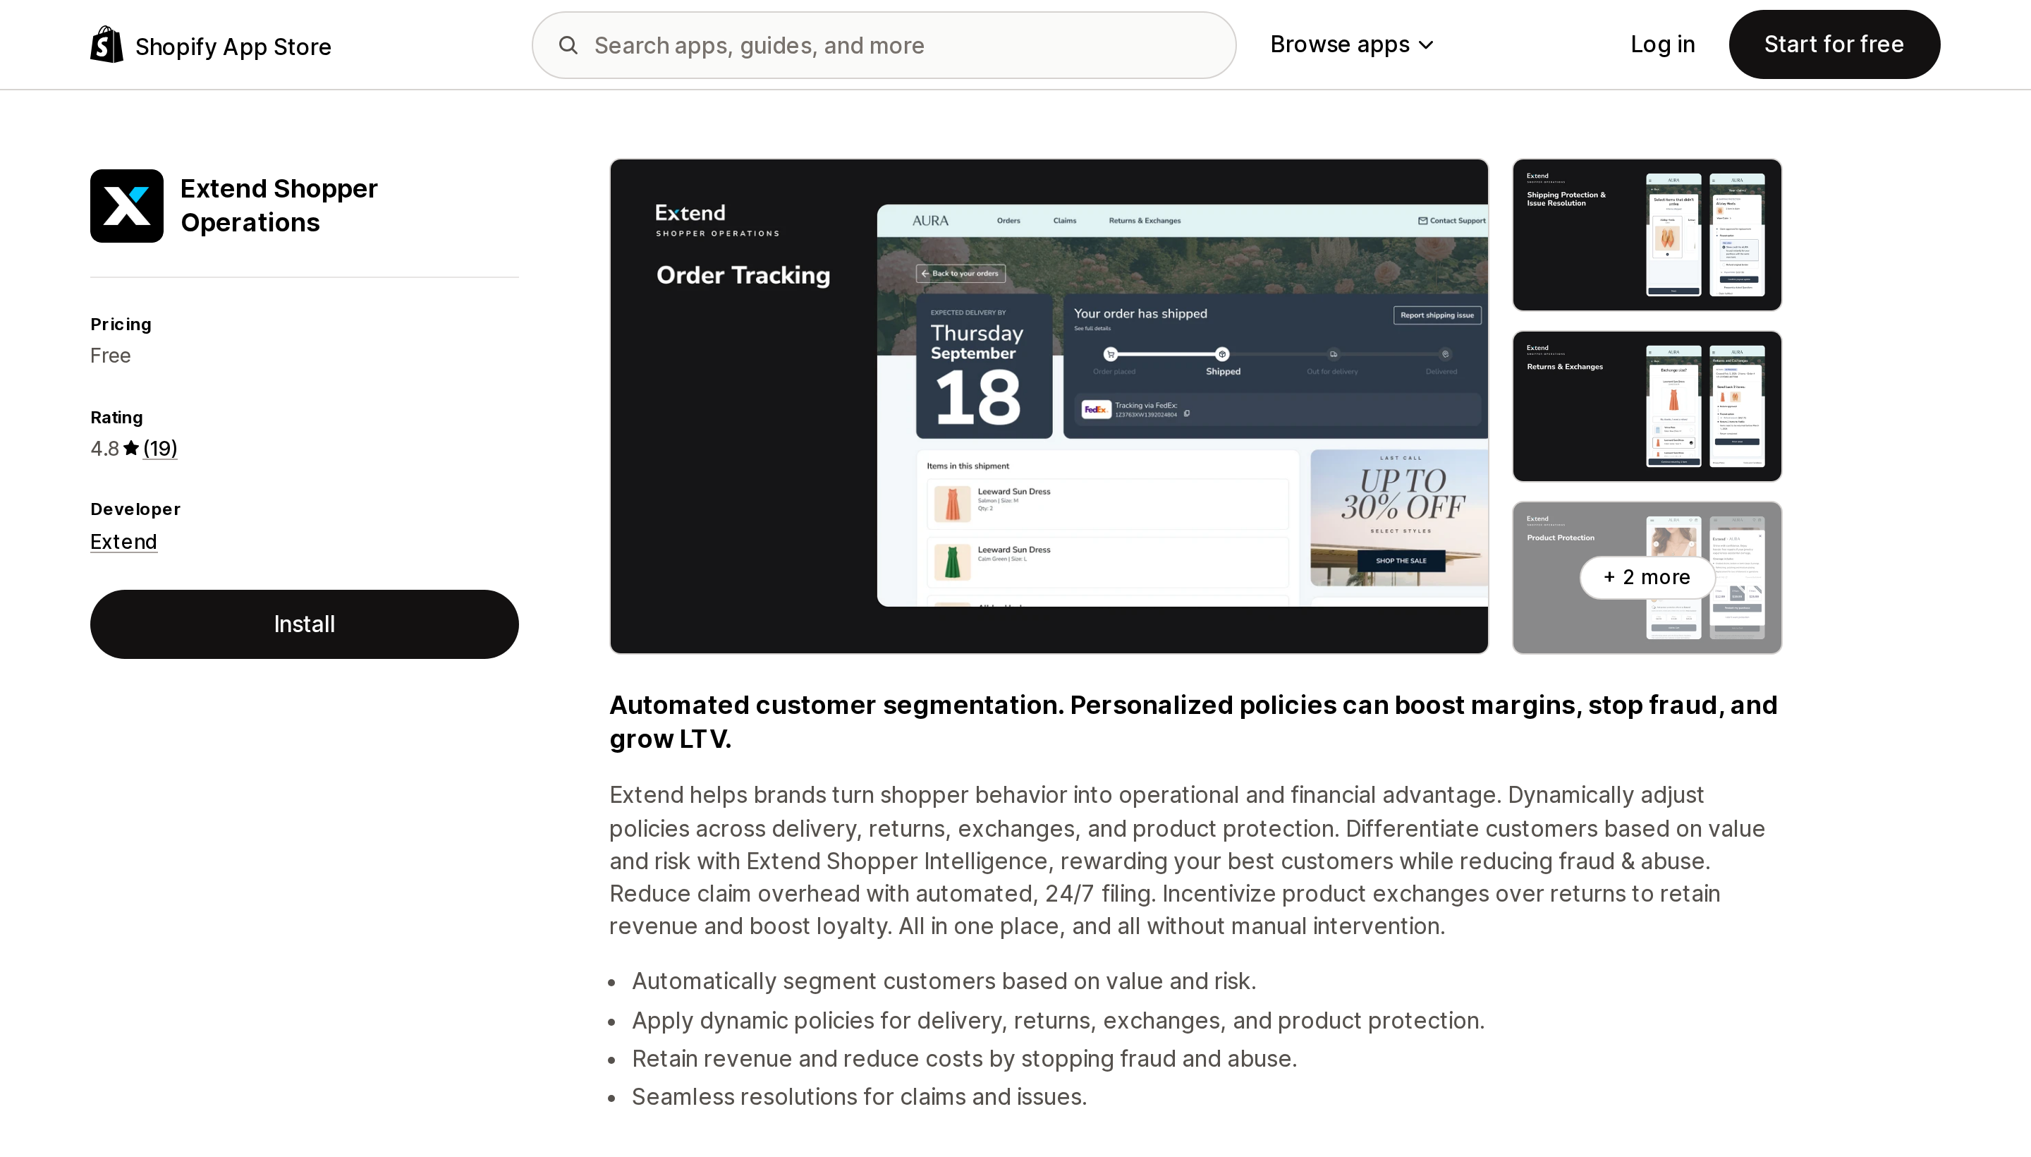Viewport: 2031px width, 1157px height.
Task: Click the rating star icon
Action: pos(131,448)
